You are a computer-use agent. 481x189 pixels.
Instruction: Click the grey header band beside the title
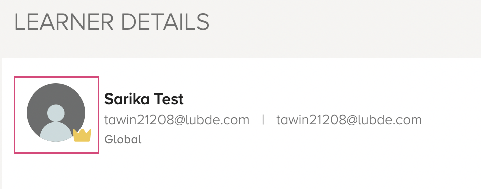coord(344,28)
